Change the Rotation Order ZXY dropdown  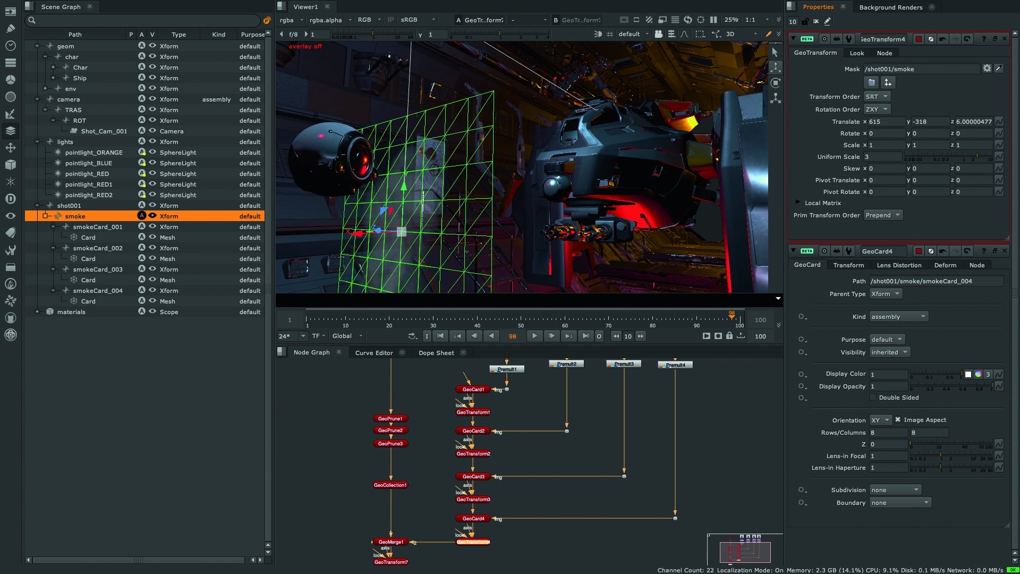pos(877,109)
